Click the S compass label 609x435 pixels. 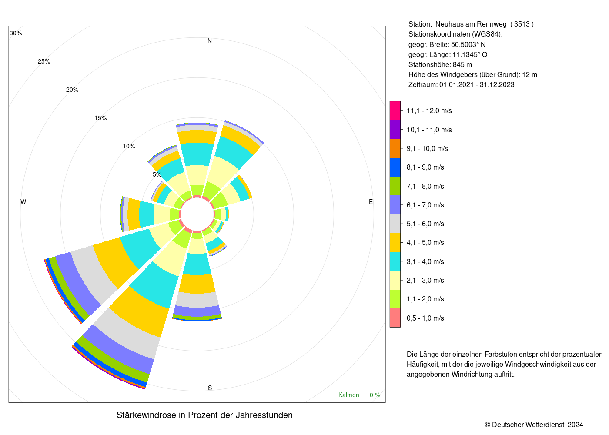point(210,388)
